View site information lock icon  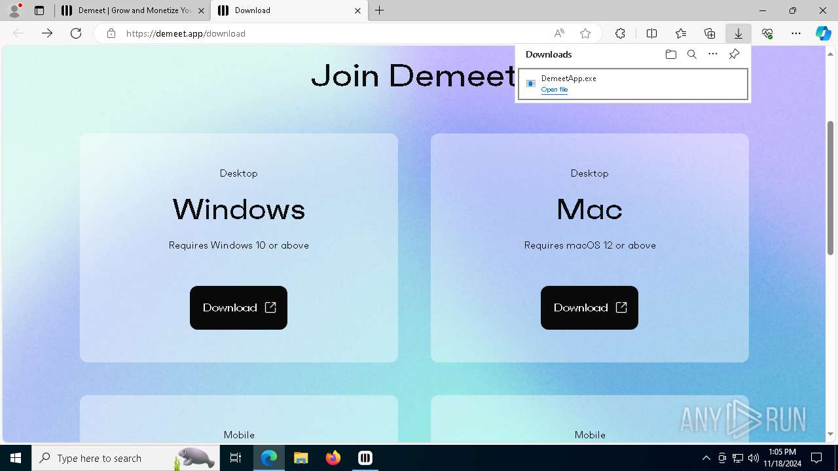tap(111, 33)
